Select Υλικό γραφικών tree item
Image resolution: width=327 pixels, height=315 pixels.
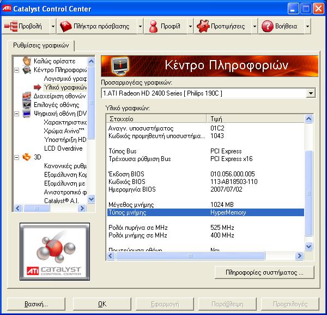coord(65,87)
